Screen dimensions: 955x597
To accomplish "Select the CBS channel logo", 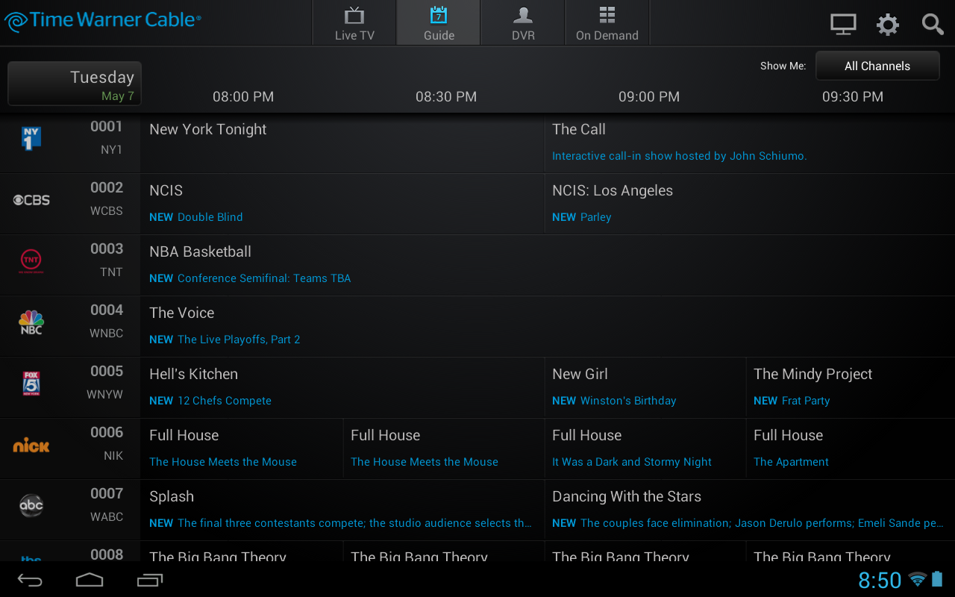I will (31, 200).
